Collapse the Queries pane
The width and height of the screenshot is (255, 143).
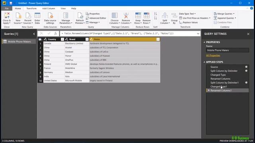point(34,34)
